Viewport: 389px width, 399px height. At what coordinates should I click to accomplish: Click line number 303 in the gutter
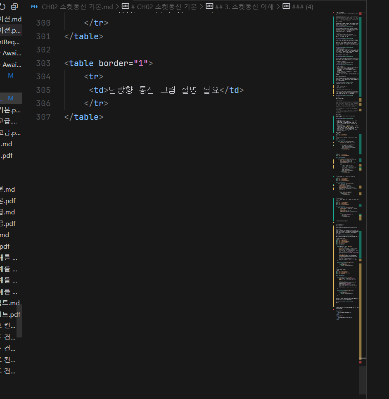pyautogui.click(x=43, y=63)
